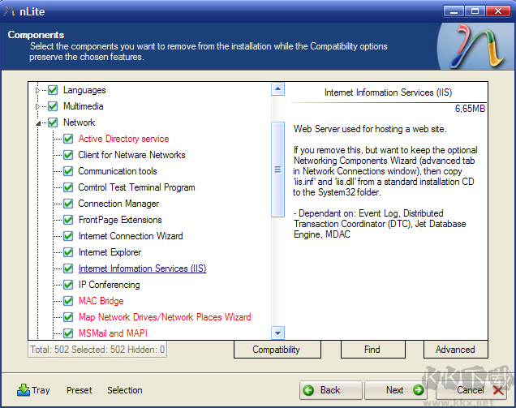Minimize the nLite window
Viewport: 516px width, 408px height.
pos(454,11)
